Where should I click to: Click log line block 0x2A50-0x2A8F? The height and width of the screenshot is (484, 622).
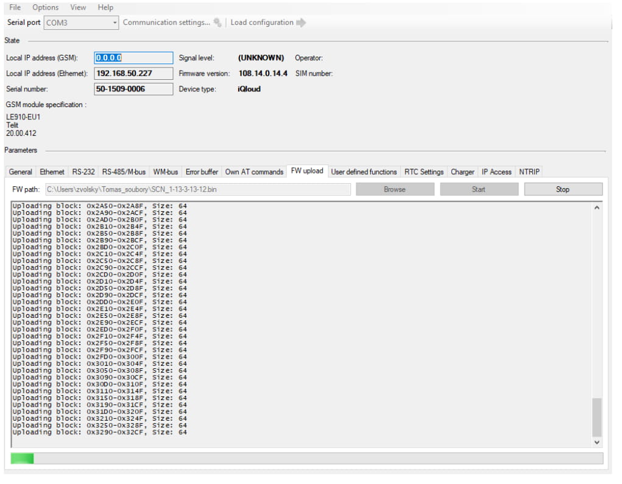99,206
